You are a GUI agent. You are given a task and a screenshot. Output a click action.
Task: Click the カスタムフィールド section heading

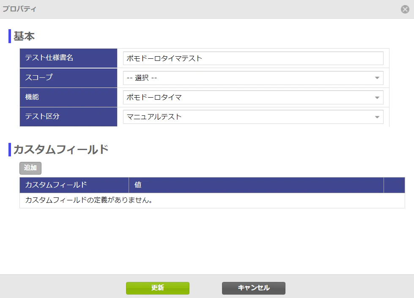coord(61,149)
